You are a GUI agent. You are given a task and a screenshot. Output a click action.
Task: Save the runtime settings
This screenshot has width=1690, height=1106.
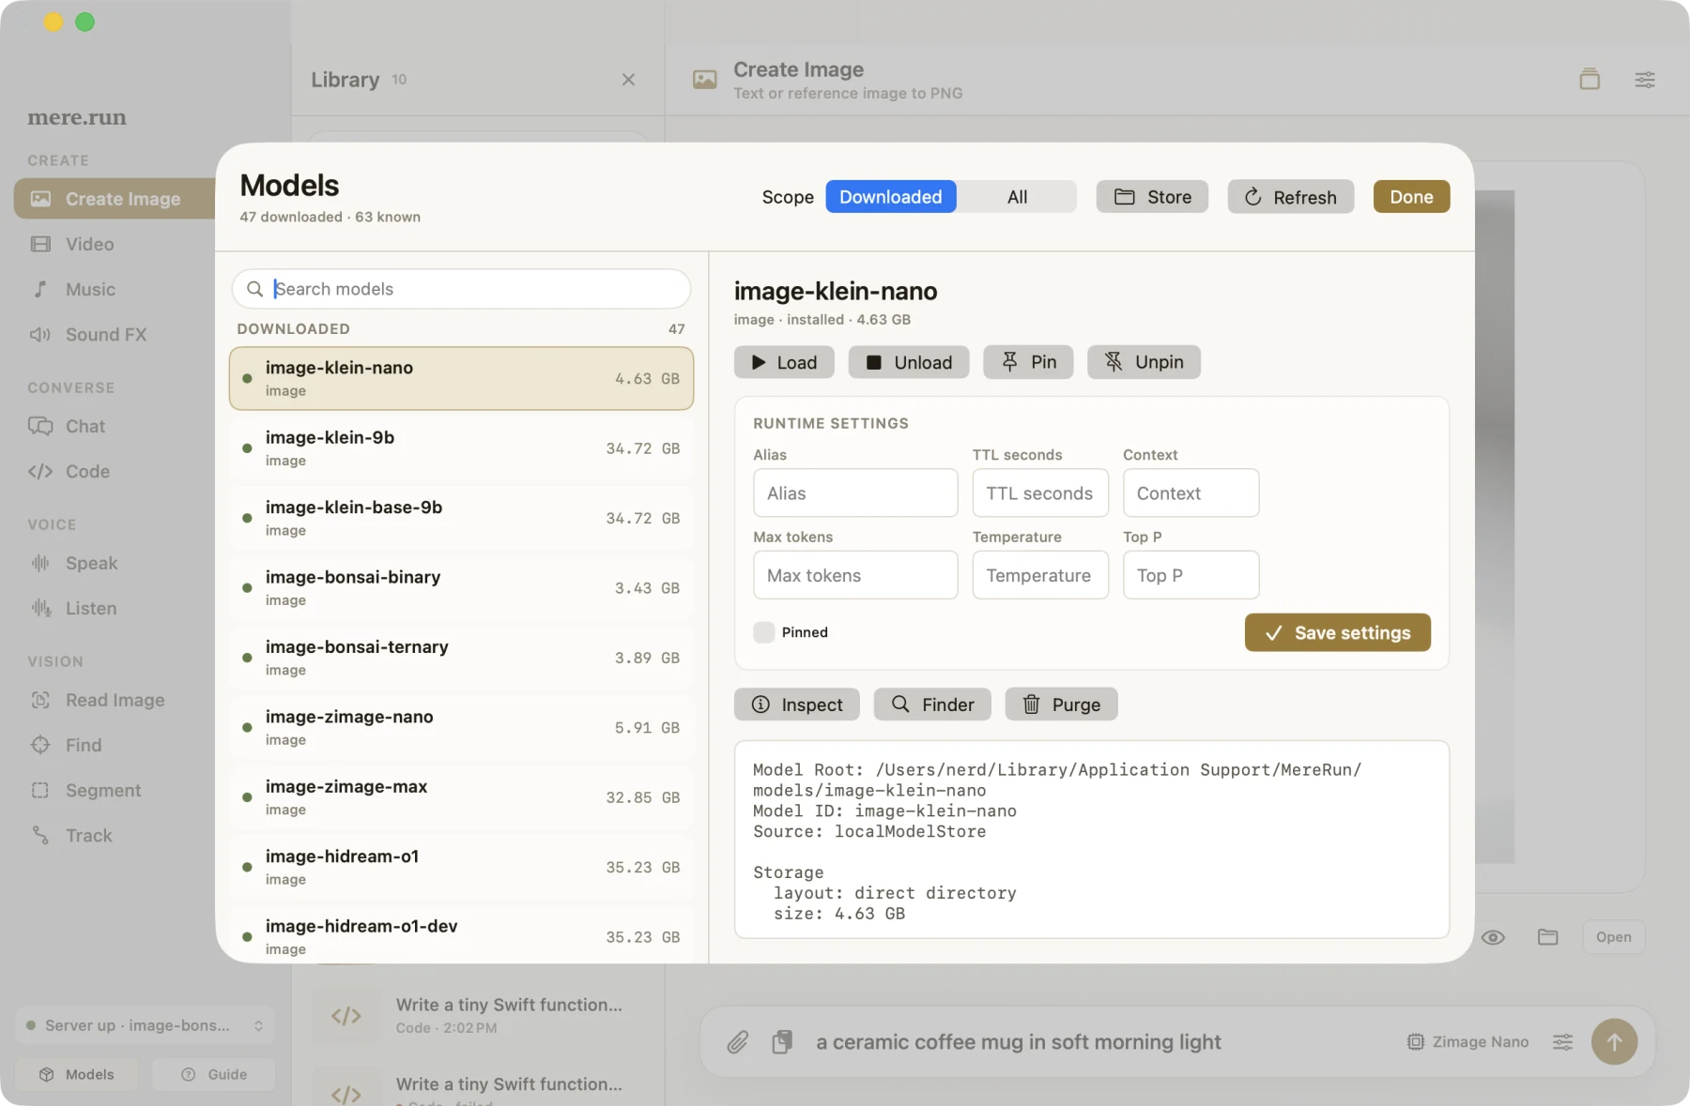(x=1338, y=632)
